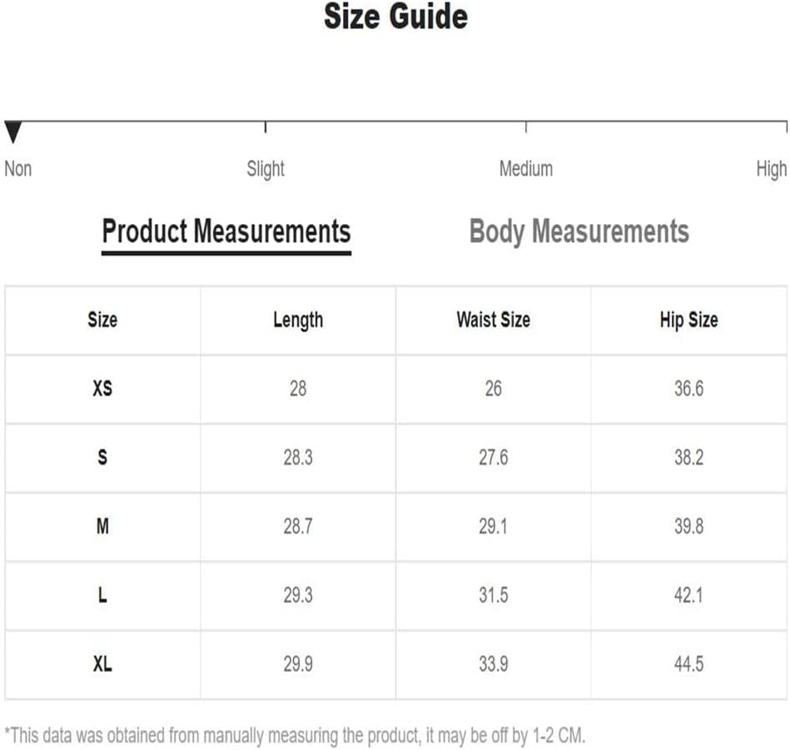Click the Non label on stretch scale
Image resolution: width=790 pixels, height=750 pixels.
(18, 169)
